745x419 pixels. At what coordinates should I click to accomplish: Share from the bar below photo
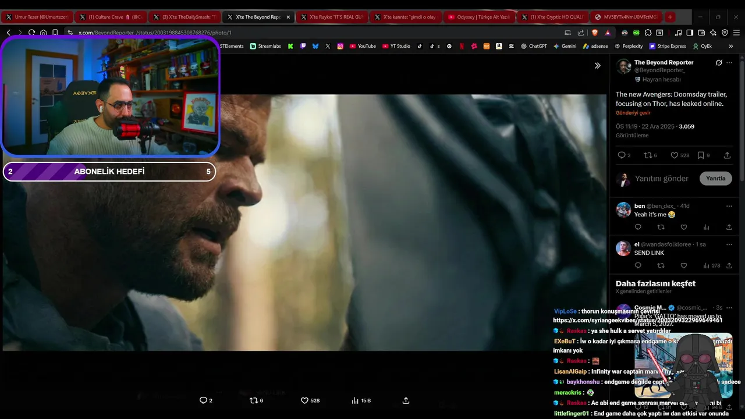pos(406,400)
